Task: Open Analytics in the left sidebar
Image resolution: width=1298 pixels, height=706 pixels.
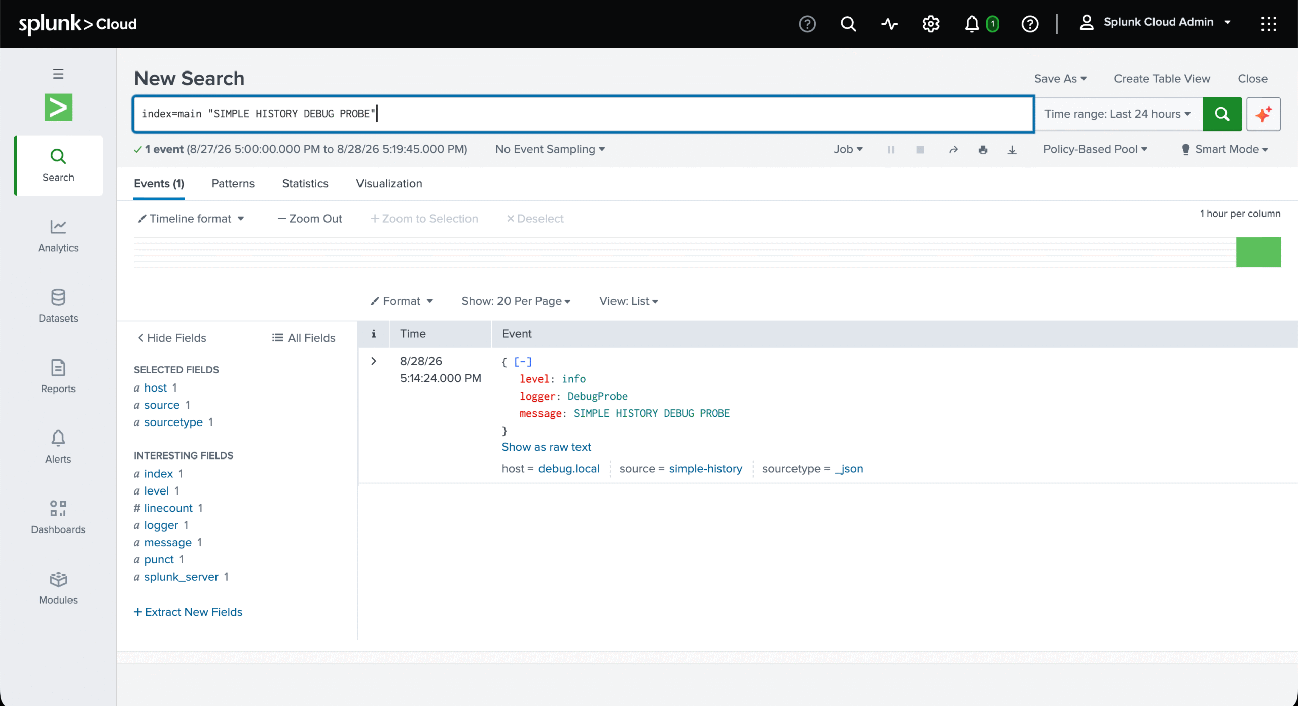Action: [x=58, y=236]
